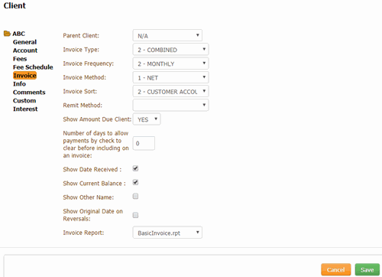This screenshot has height=277, width=382.
Task: Click the Client page heading
Action: coord(15,5)
